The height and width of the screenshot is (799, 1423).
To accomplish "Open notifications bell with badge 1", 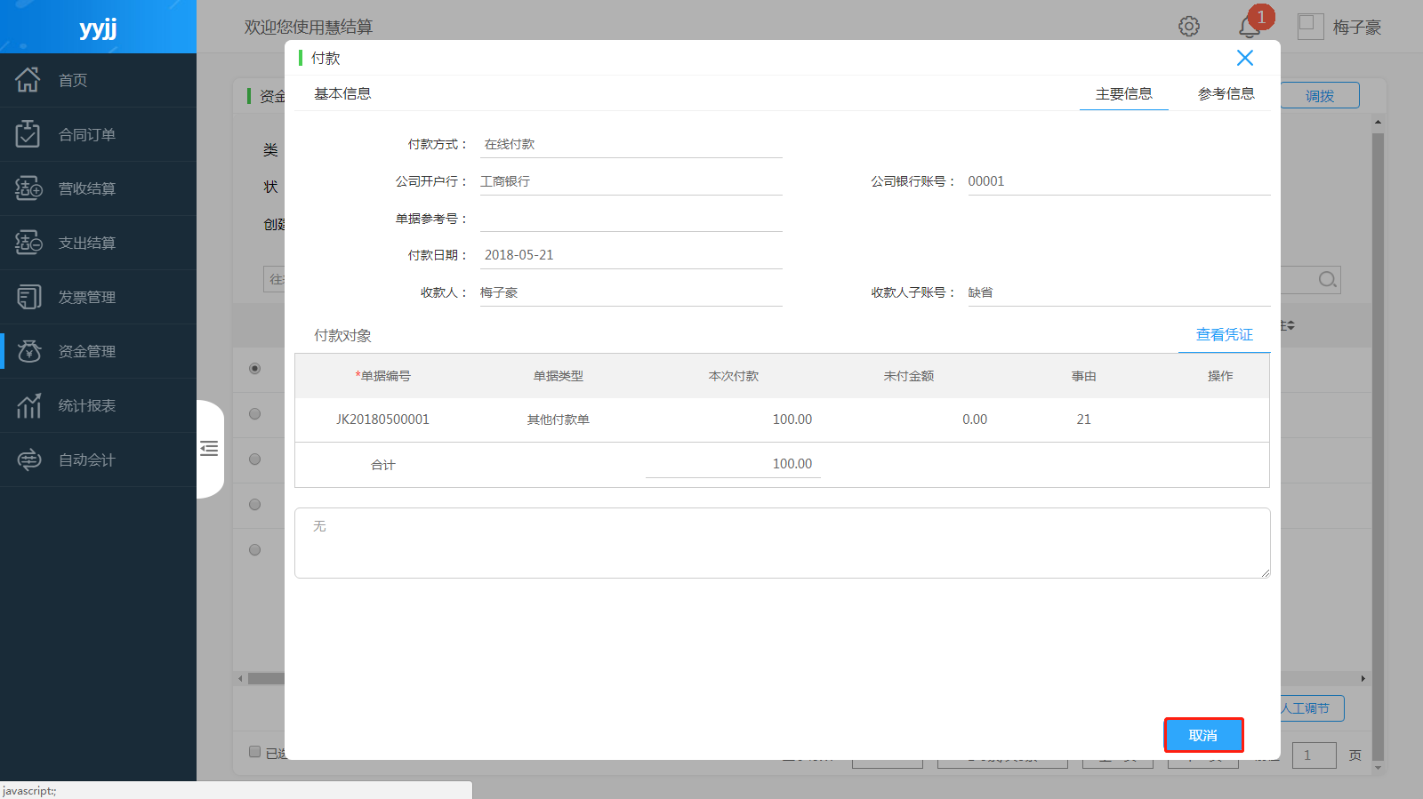I will pos(1250,27).
